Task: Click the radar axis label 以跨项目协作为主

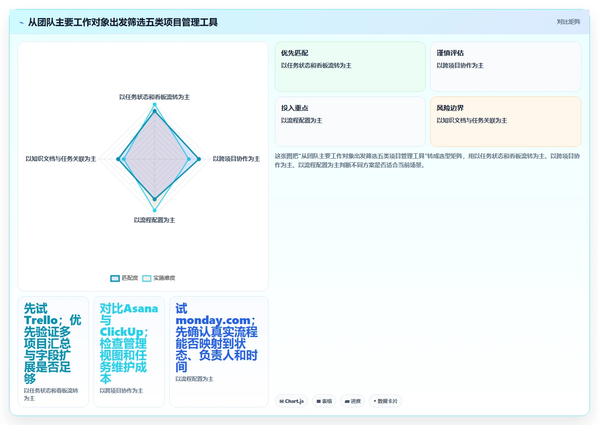Action: click(236, 159)
